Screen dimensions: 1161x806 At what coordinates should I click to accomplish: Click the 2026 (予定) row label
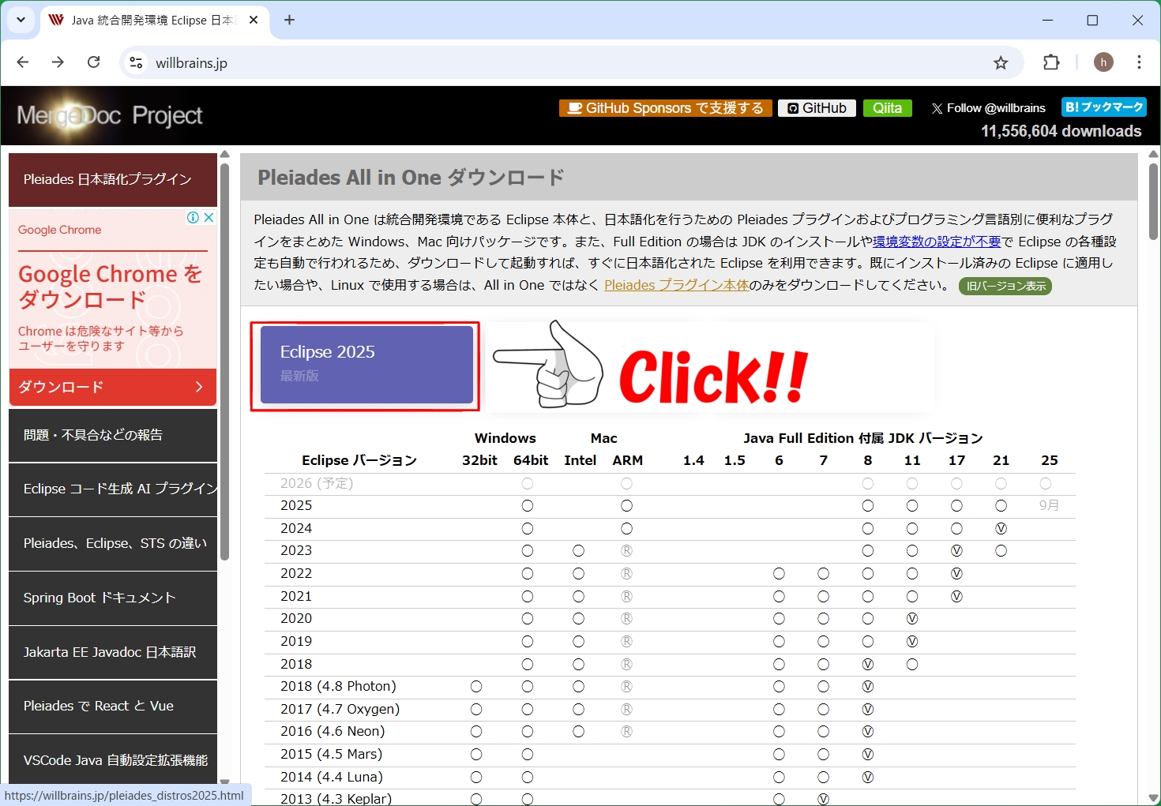[317, 483]
